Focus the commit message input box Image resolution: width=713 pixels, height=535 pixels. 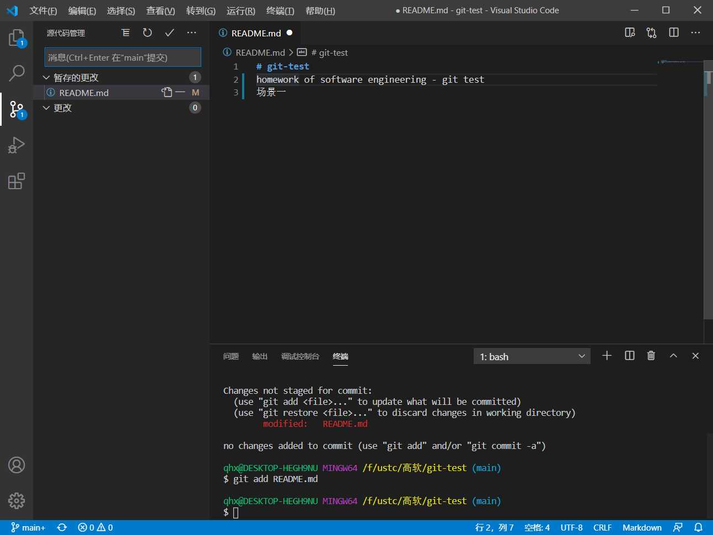click(x=123, y=57)
